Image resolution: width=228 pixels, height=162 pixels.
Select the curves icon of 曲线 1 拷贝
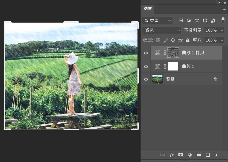tap(157, 53)
